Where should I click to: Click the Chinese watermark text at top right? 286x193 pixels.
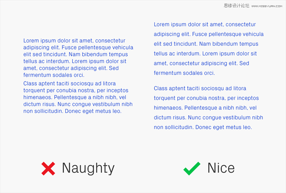pyautogui.click(x=236, y=6)
